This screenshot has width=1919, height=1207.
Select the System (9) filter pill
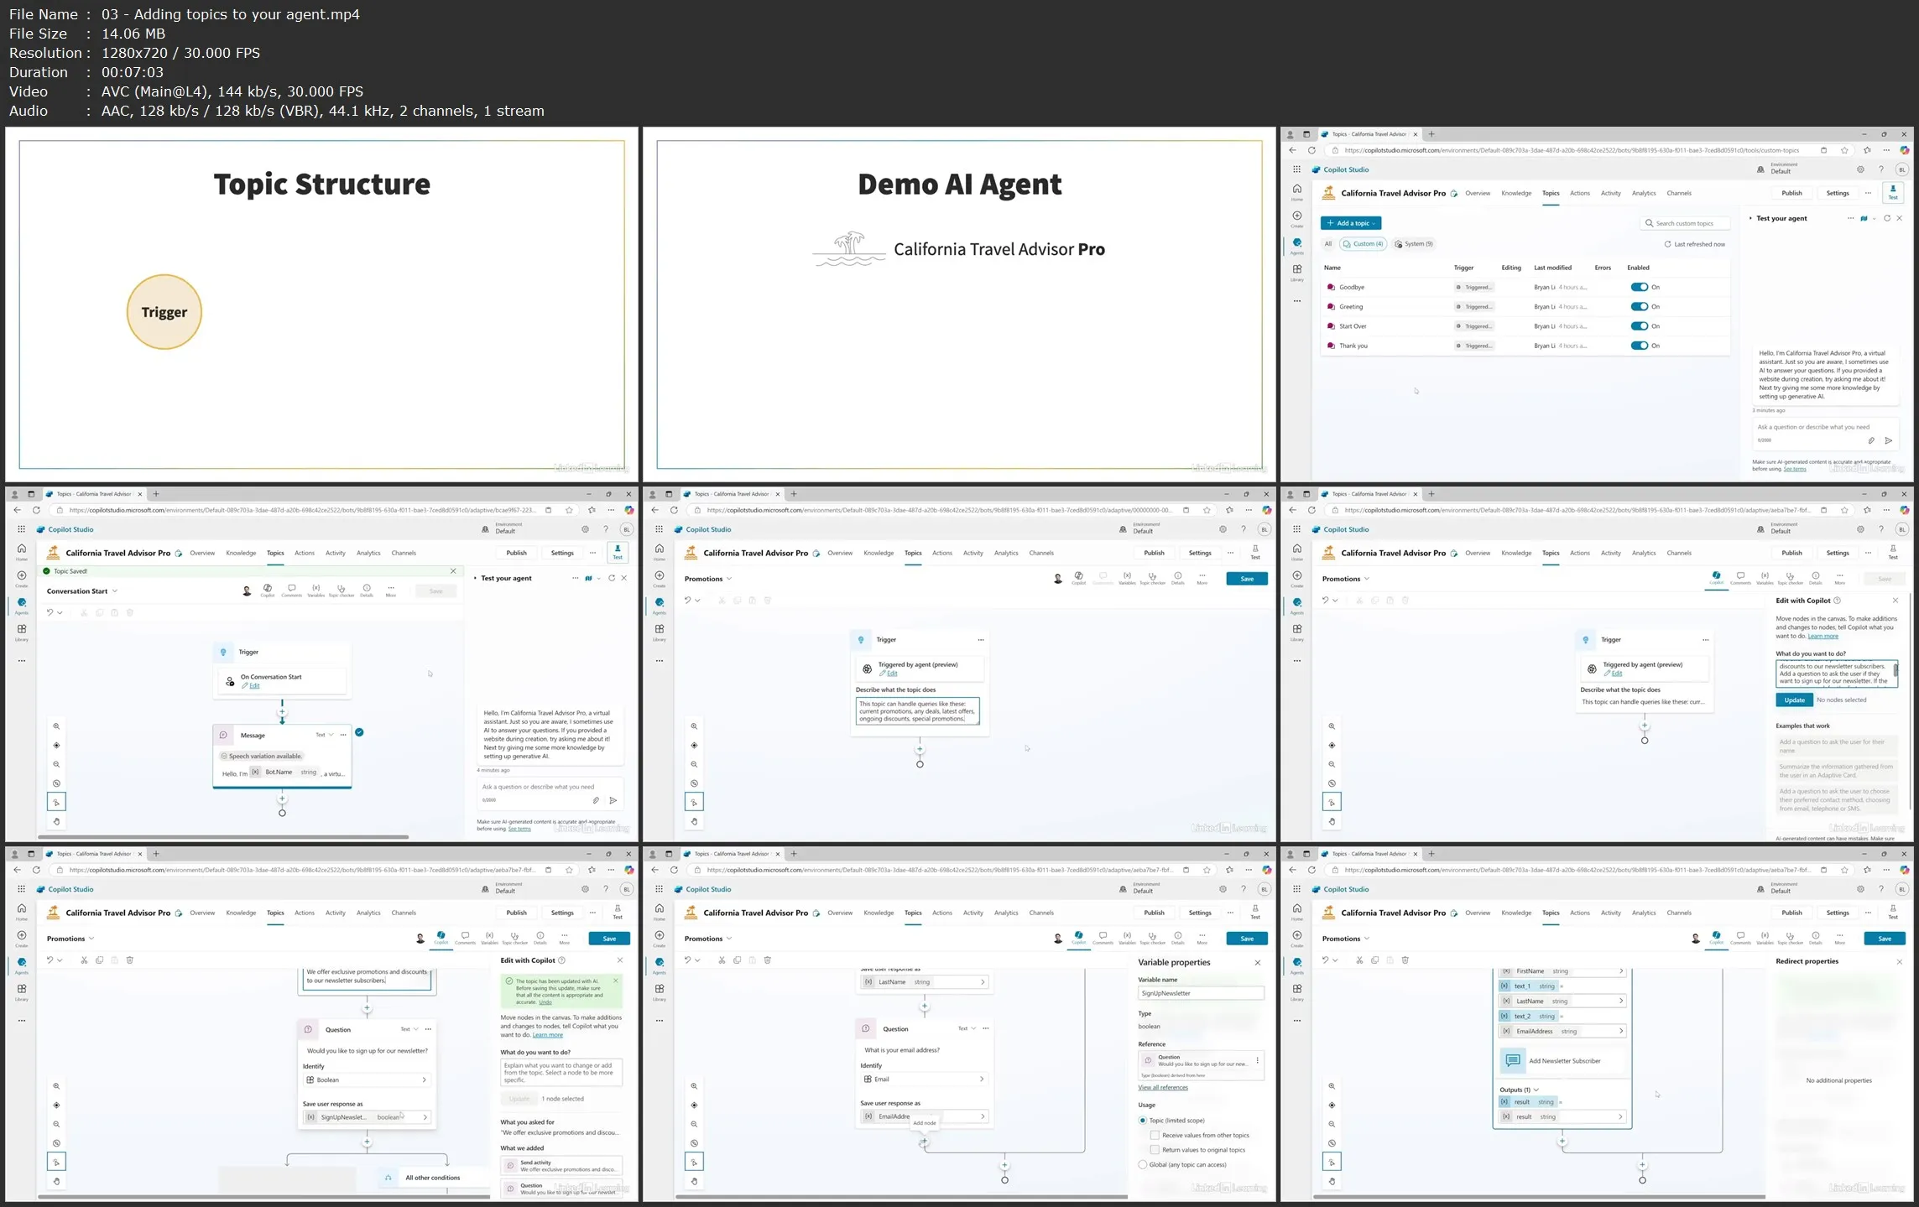click(x=1414, y=244)
